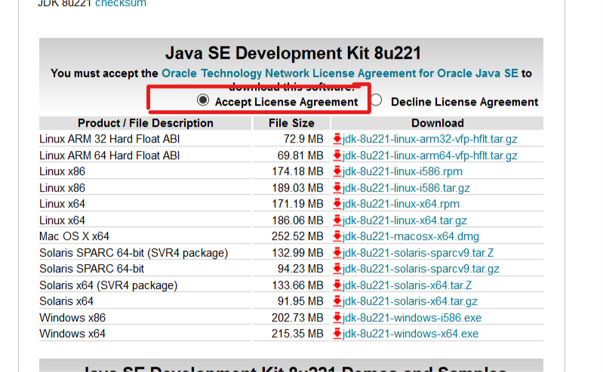Screen dimensions: 603x372
Task: Download jdk-8u221-solaris-x64.tar.Z
Action: (408, 285)
